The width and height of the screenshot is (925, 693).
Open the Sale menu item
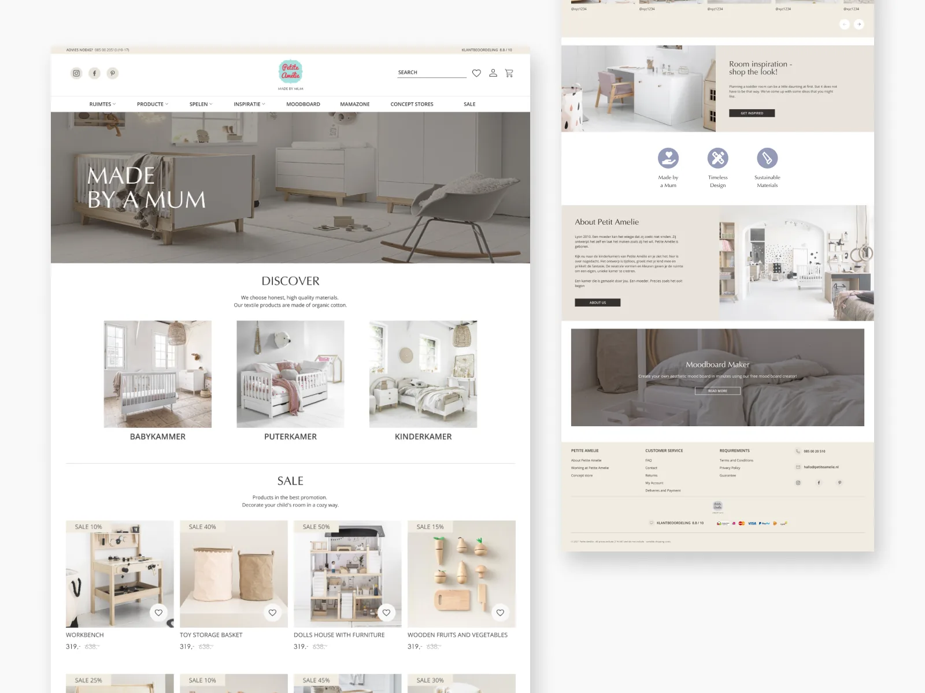(469, 104)
